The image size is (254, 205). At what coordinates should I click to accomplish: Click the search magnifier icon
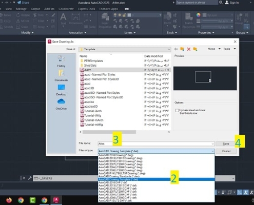pyautogui.click(x=221, y=3)
